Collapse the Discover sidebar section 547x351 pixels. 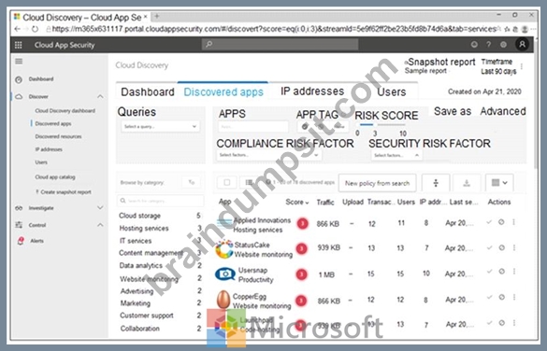(100, 96)
